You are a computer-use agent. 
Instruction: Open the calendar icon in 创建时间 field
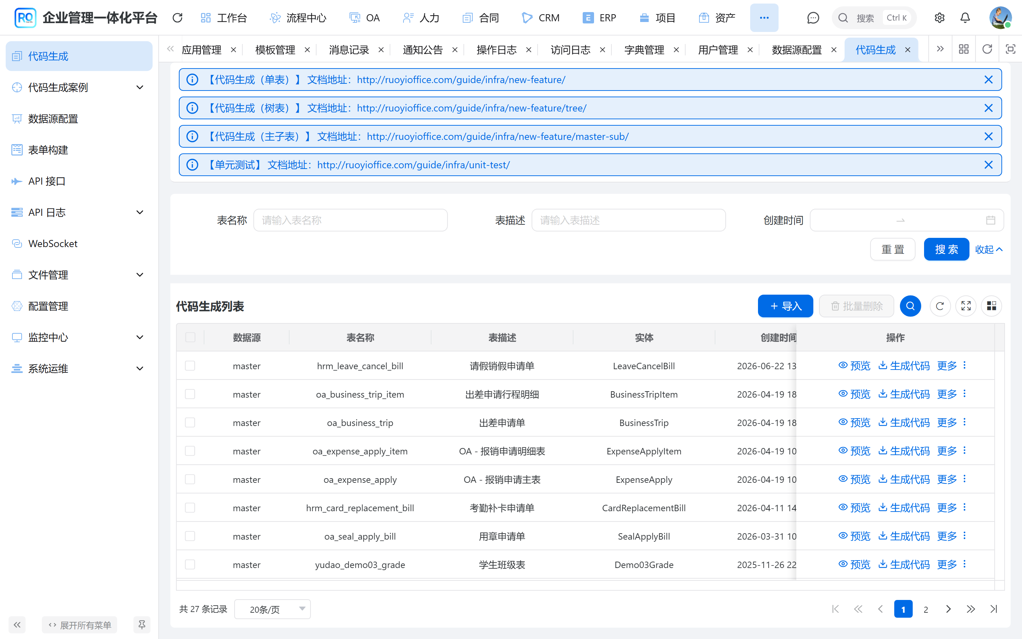[990, 220]
